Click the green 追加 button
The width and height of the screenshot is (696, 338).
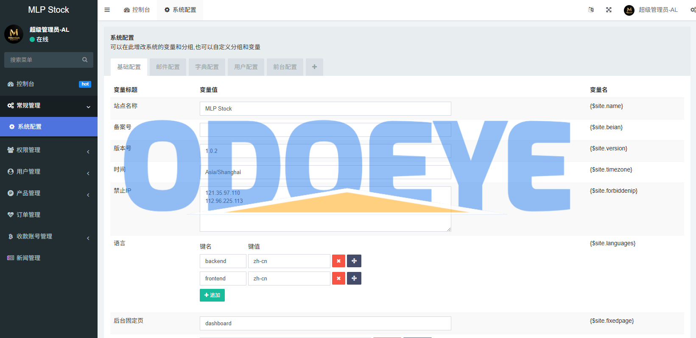(x=212, y=295)
